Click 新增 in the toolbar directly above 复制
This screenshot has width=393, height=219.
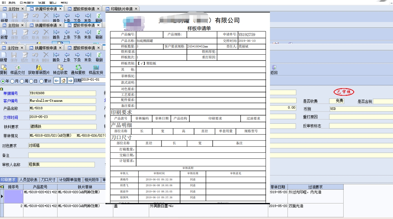coord(3,57)
